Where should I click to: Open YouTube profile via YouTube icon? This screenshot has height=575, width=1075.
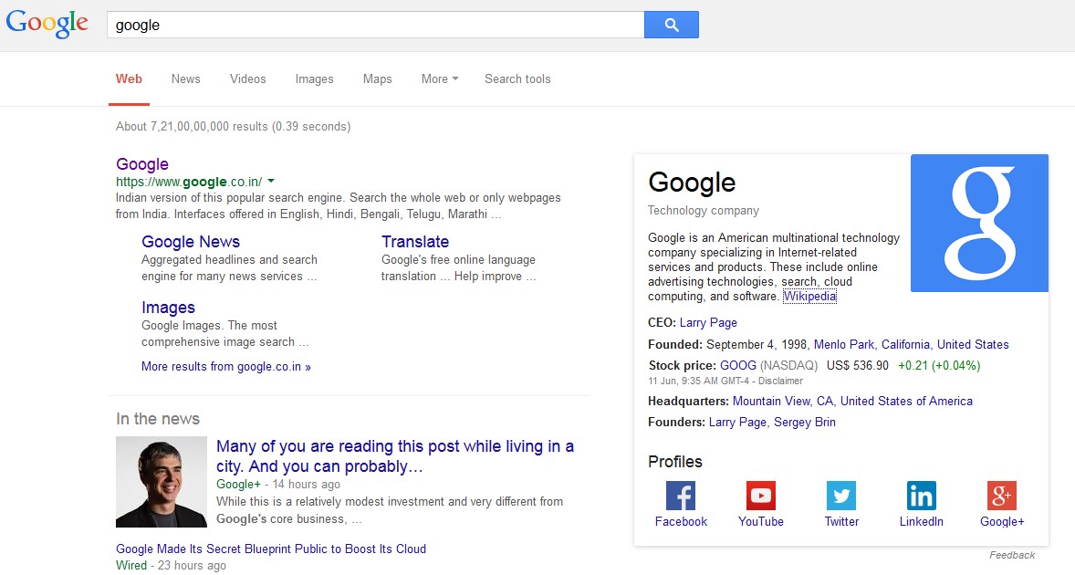(760, 496)
